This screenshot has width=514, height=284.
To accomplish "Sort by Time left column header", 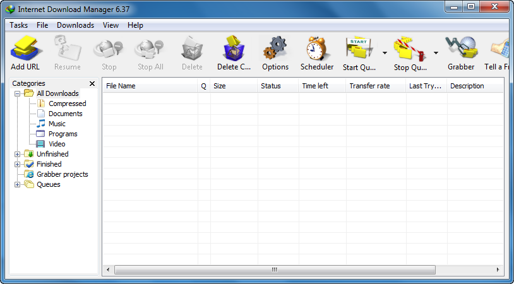I will (322, 86).
